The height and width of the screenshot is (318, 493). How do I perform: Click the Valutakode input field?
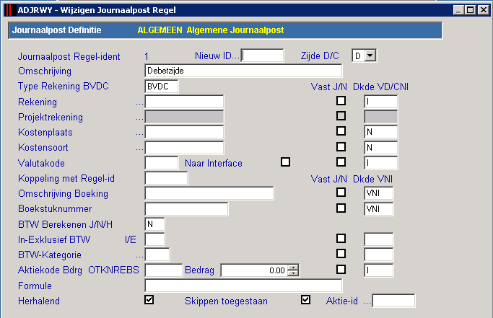pos(161,163)
